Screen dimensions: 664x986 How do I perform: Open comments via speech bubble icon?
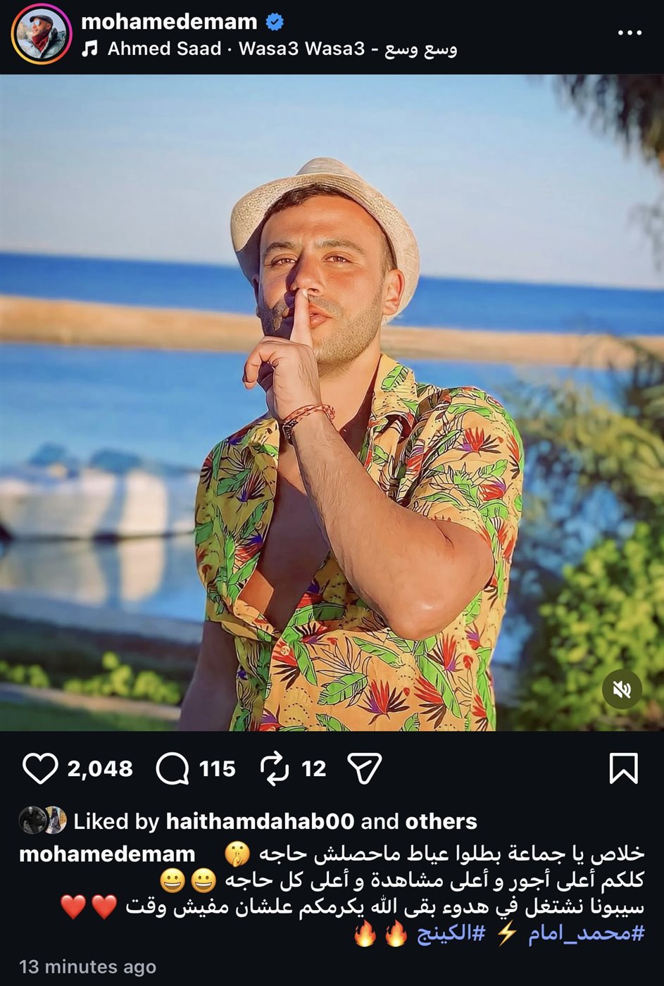point(172,768)
